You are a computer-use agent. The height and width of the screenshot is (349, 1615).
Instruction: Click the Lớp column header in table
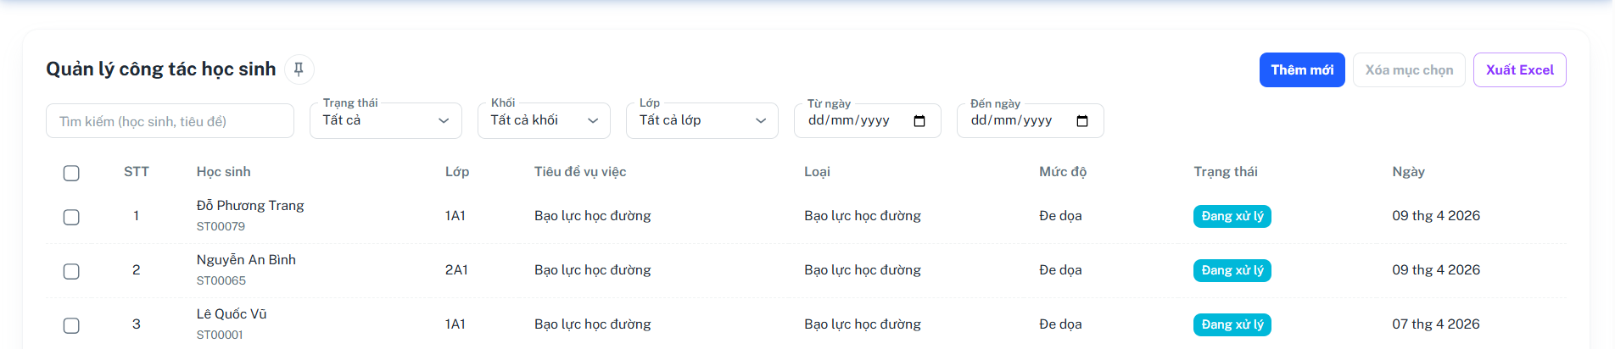point(457,172)
